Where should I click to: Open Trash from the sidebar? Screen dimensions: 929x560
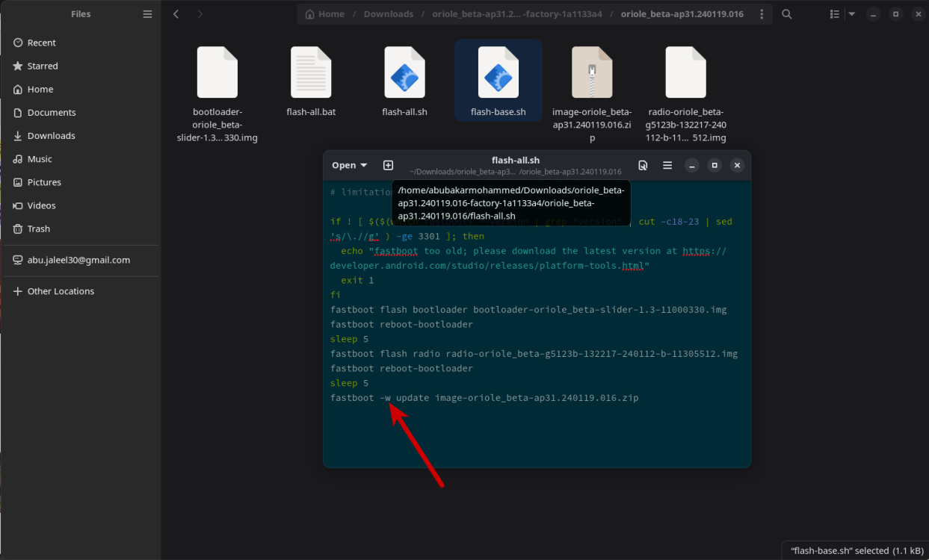[x=39, y=228]
